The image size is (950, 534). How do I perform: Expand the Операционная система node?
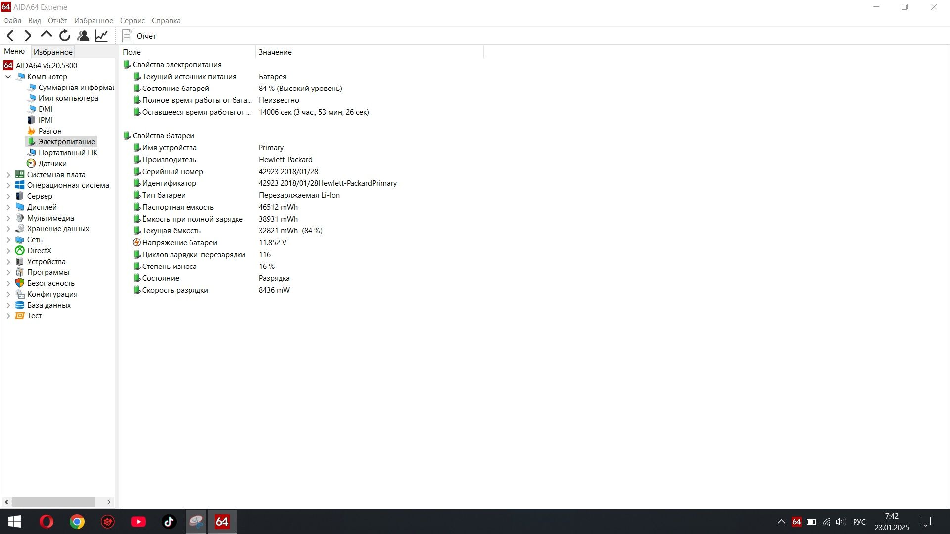coord(8,185)
